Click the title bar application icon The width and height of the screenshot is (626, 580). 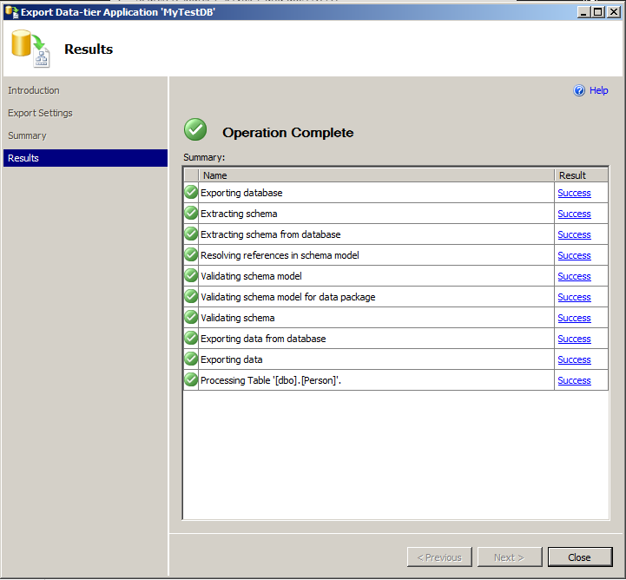(x=10, y=12)
